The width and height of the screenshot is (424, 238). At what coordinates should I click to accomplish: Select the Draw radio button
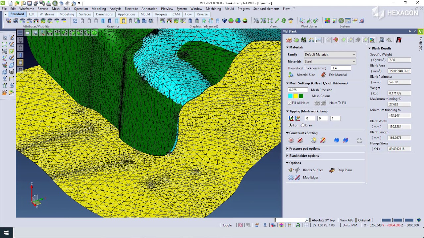coord(303,125)
